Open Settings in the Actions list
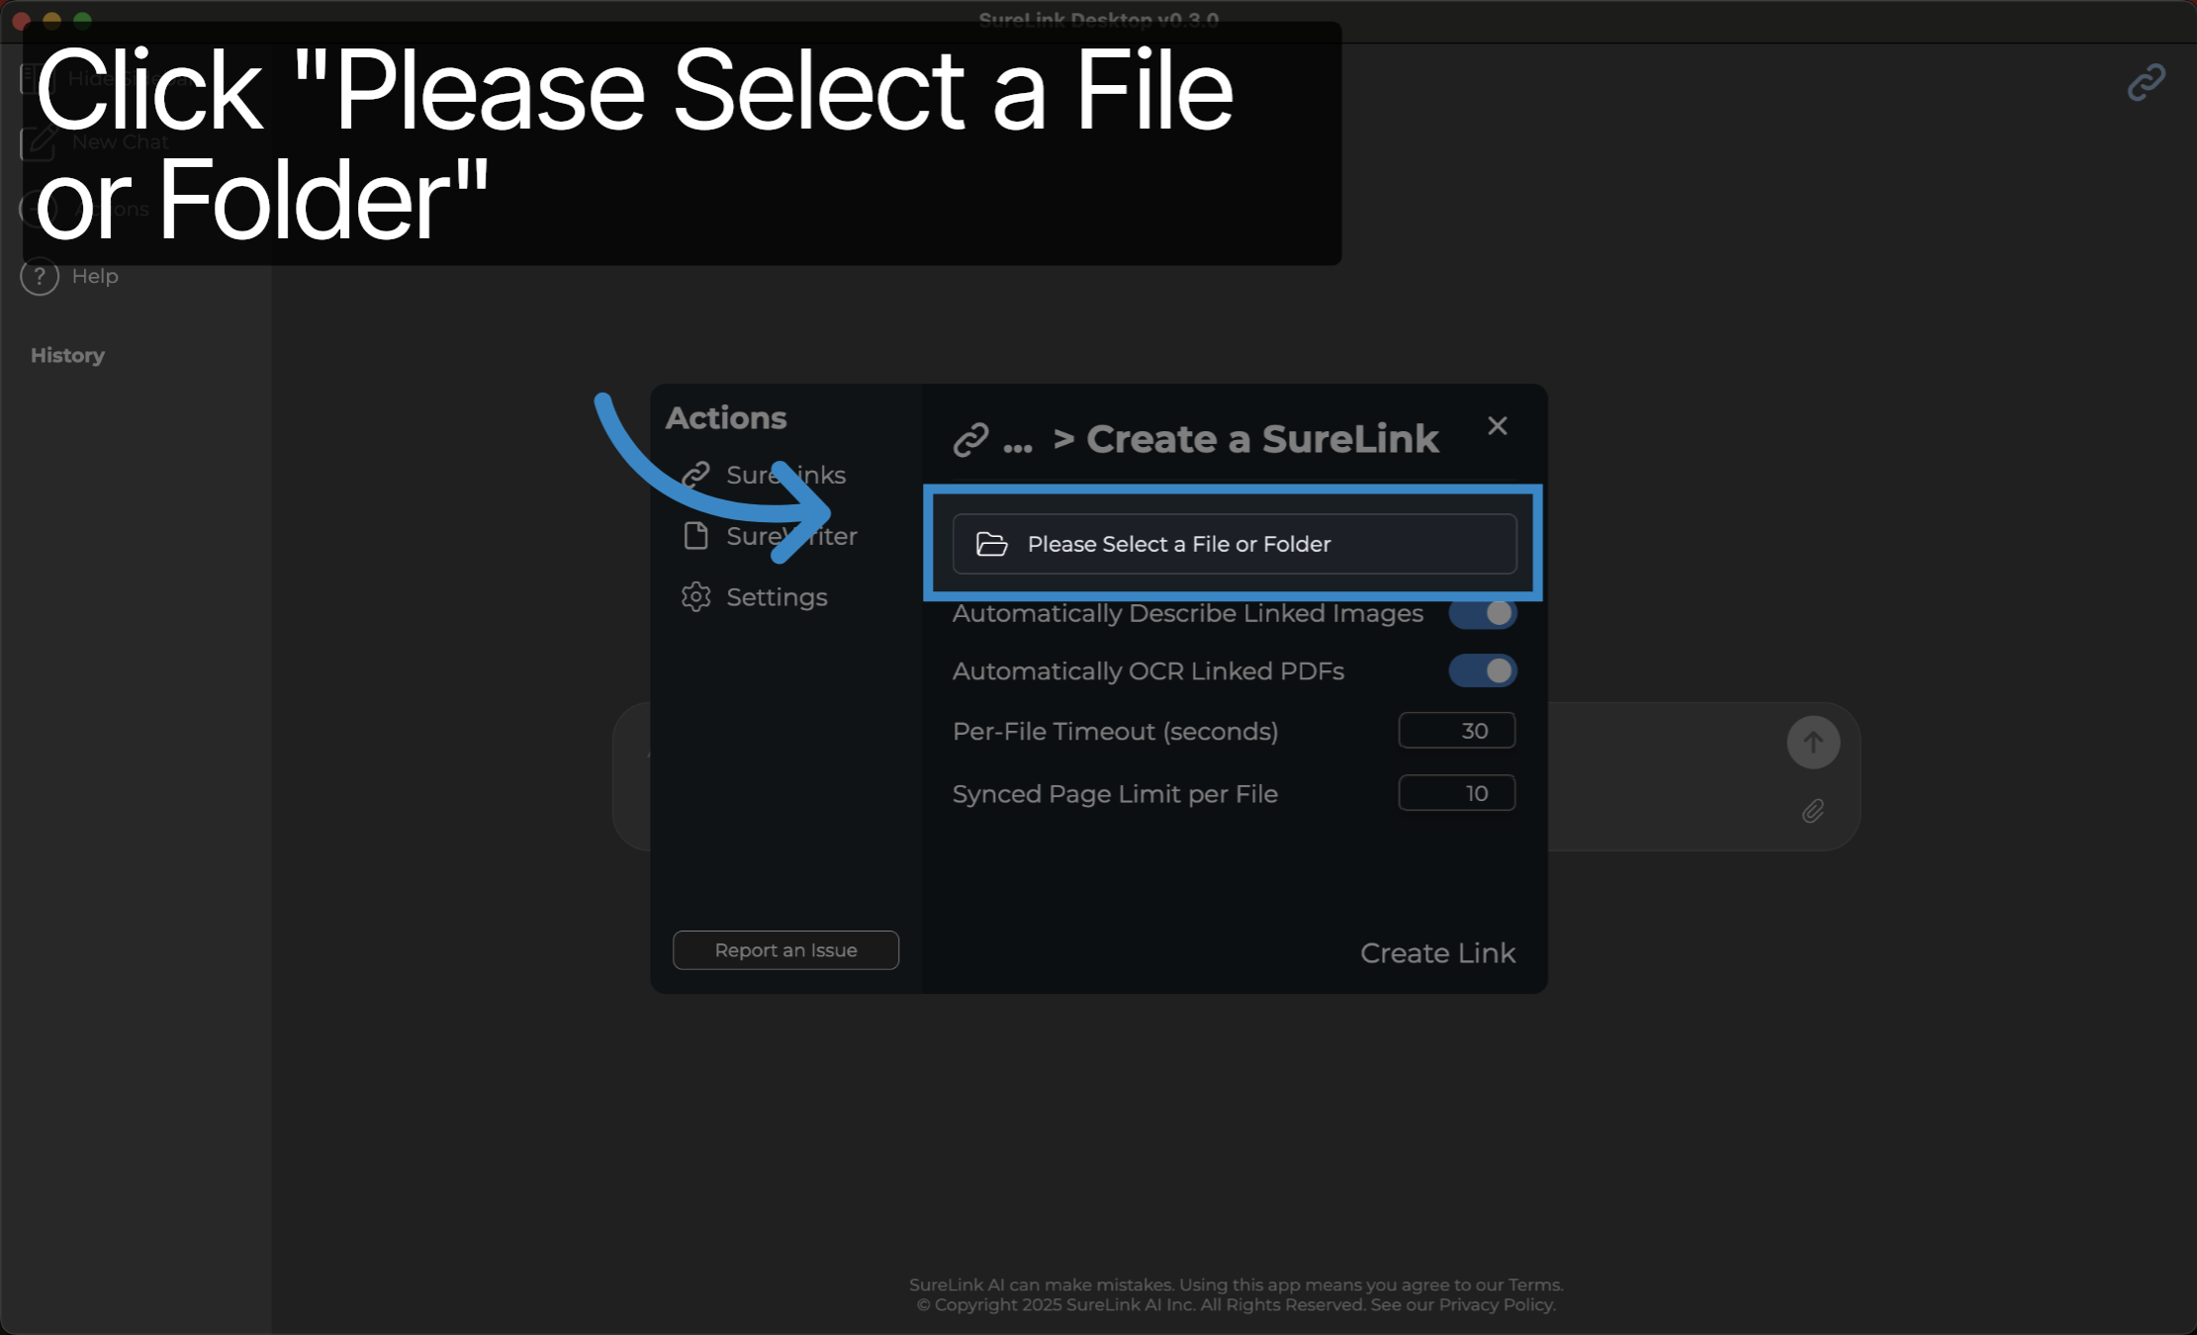Screen dimensions: 2197x1335 tap(755, 597)
